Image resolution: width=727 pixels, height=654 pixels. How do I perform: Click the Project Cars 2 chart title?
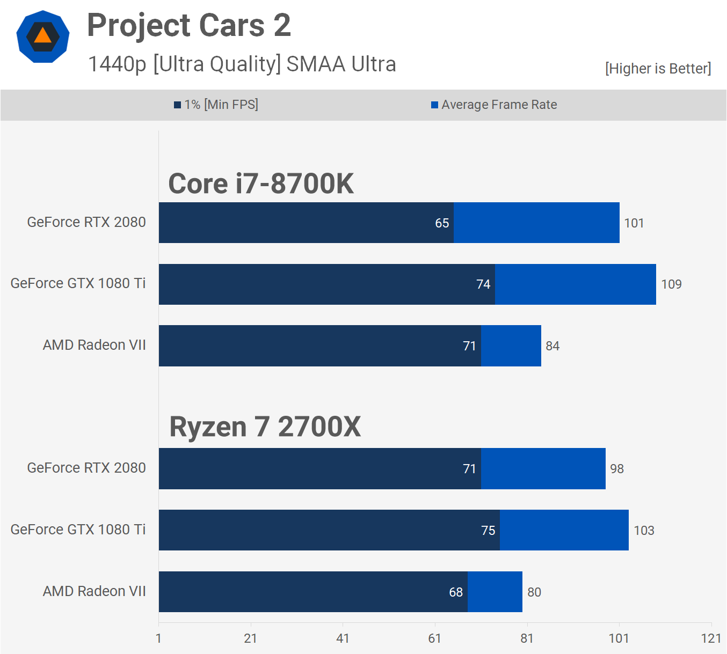[189, 25]
